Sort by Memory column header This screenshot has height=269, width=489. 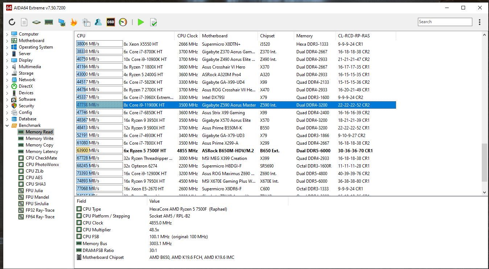[x=315, y=36]
